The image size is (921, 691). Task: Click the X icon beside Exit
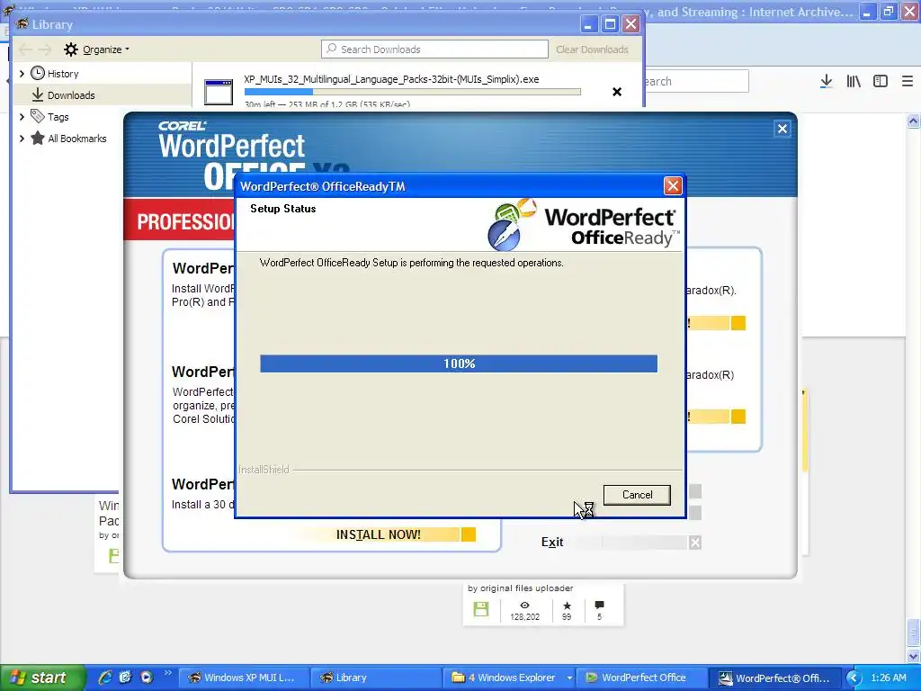[x=695, y=543]
